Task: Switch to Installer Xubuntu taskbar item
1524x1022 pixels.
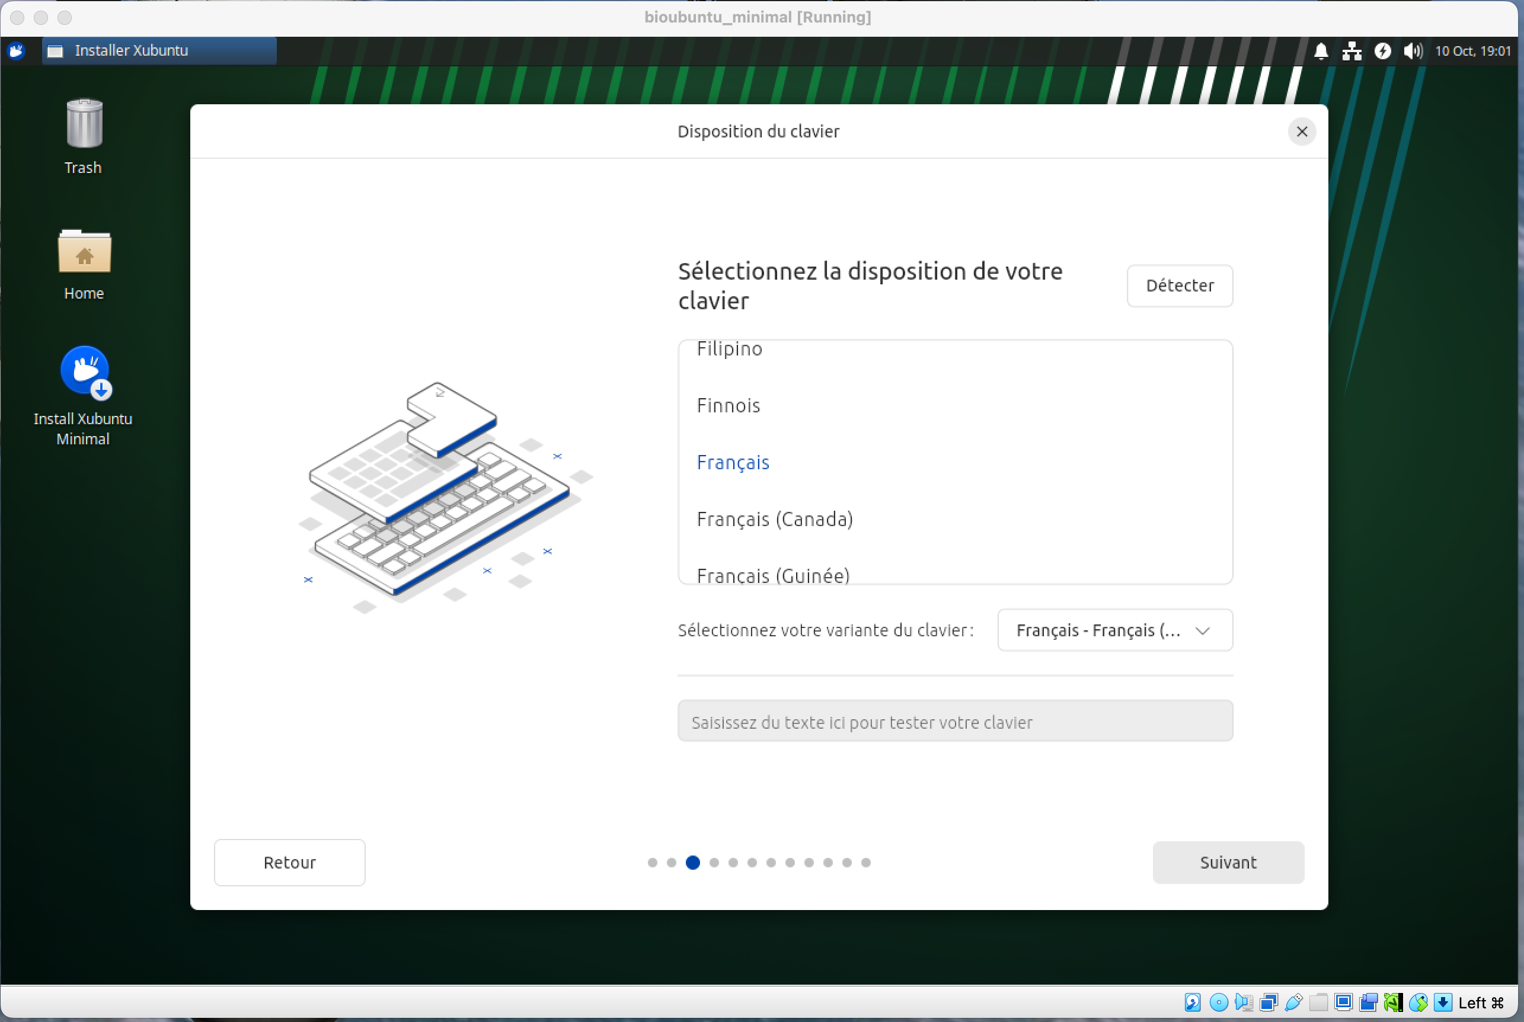Action: pos(159,51)
